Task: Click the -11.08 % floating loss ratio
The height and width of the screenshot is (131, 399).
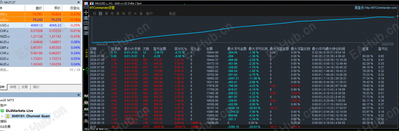Action: coord(255,78)
